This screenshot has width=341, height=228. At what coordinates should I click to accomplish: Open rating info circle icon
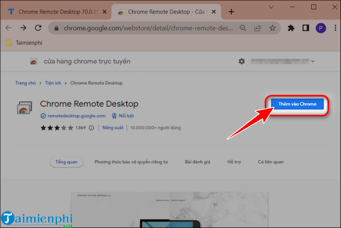91,128
